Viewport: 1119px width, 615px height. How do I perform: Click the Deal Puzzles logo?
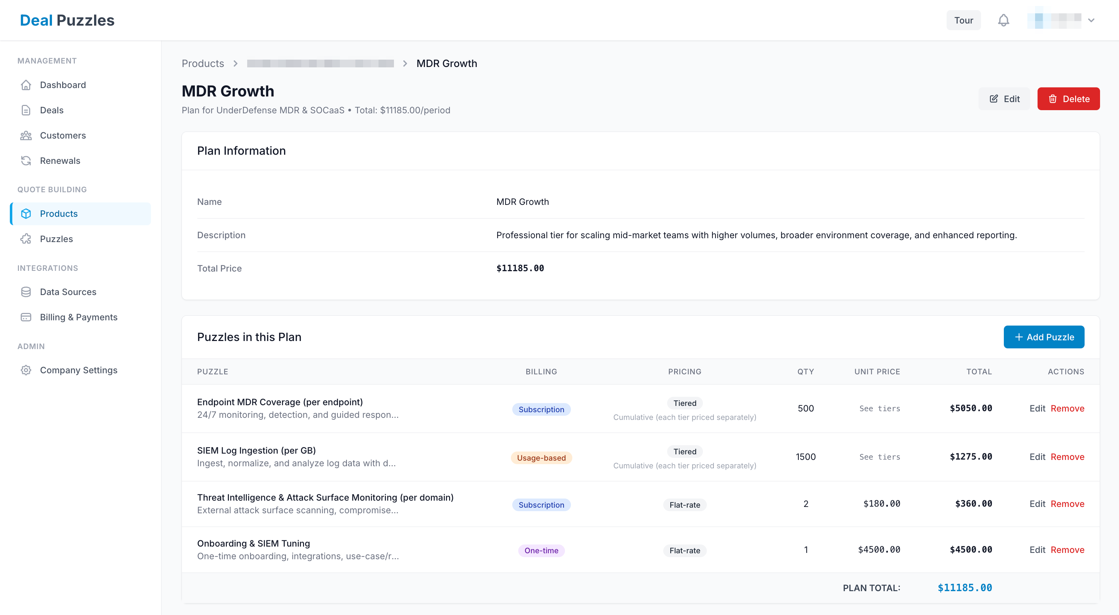[x=67, y=20]
